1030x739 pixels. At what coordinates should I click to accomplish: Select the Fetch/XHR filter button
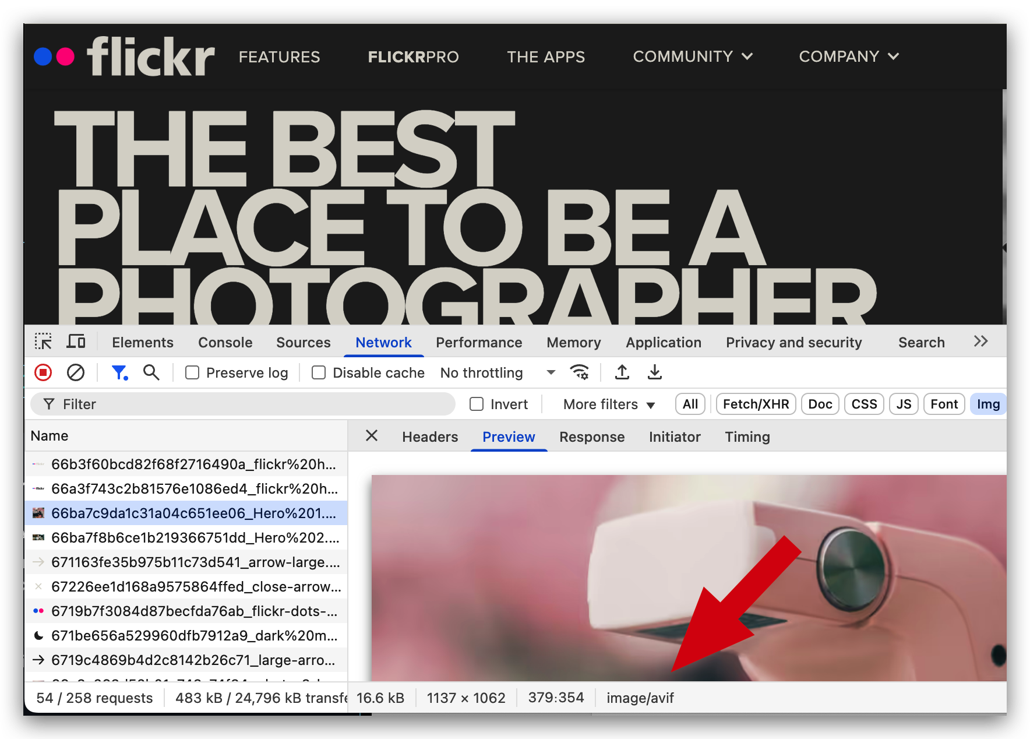(756, 404)
